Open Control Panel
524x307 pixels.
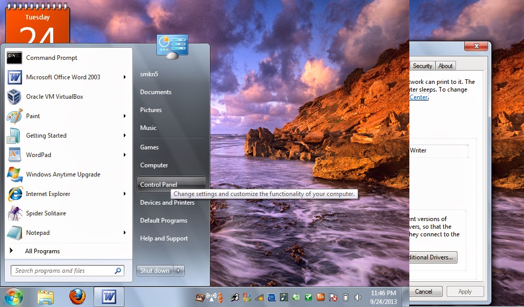coord(171,184)
